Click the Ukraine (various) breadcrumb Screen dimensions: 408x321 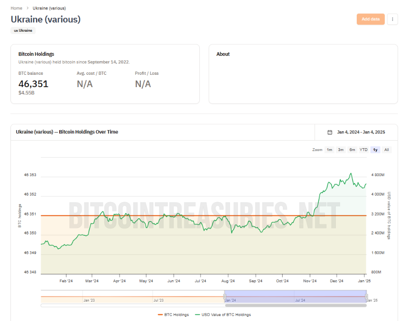click(49, 9)
